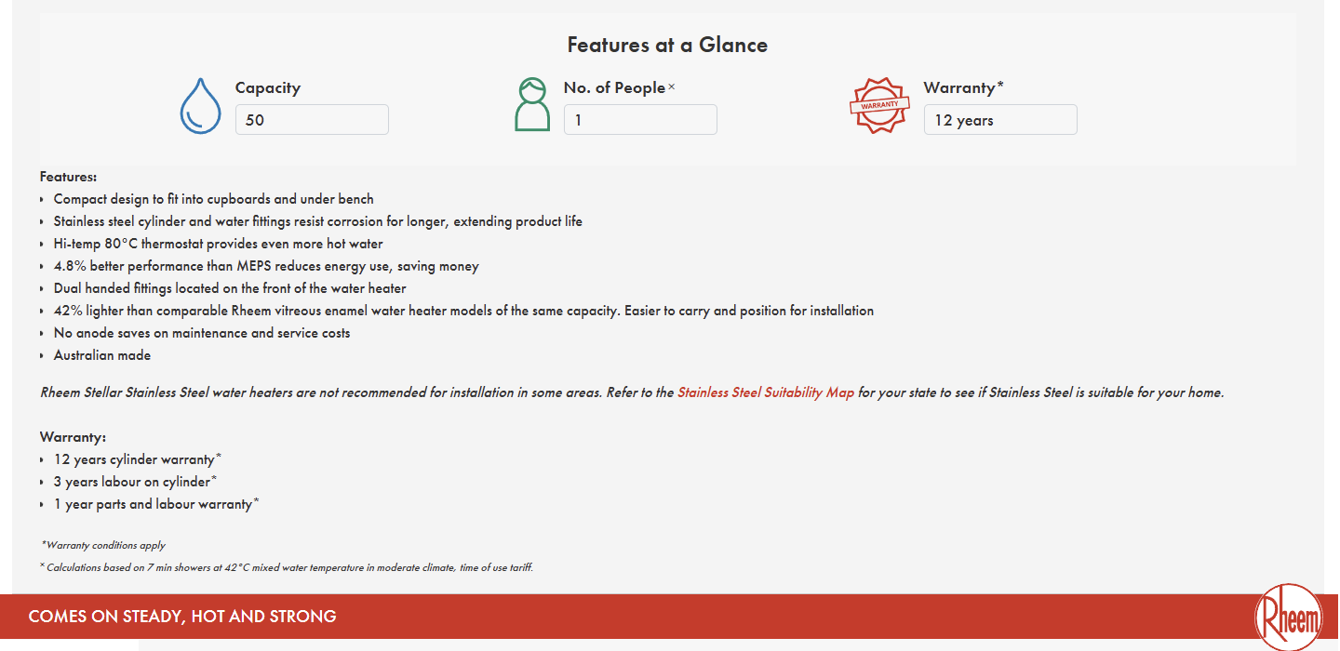The image size is (1340, 651).
Task: Click the "42% lighter than comparable Rheem" line
Action: [x=463, y=311]
